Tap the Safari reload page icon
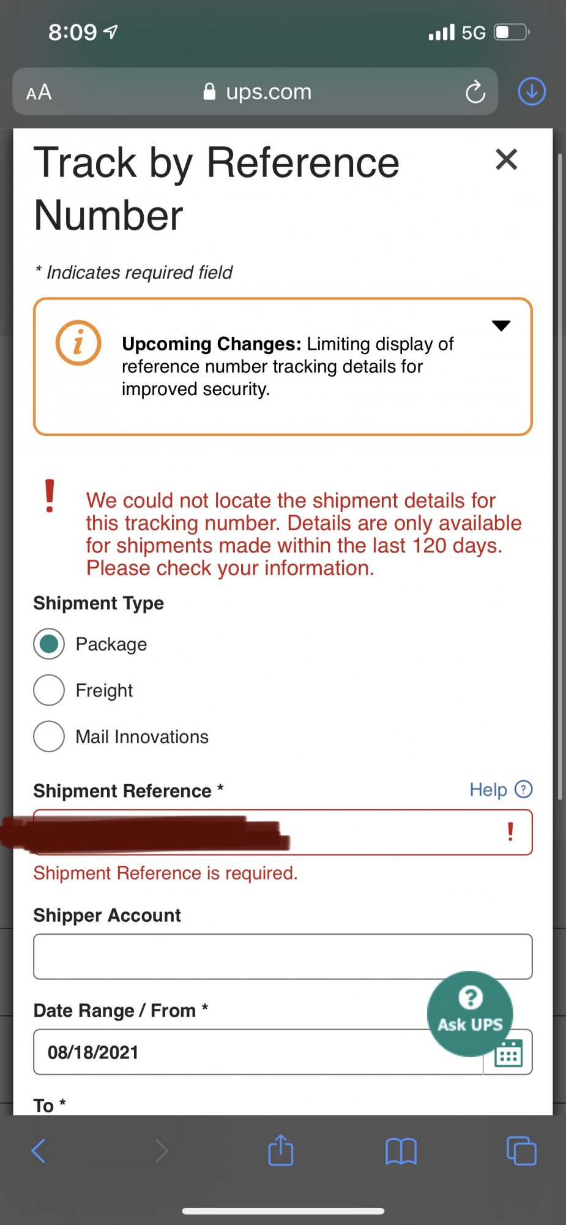 coord(475,92)
